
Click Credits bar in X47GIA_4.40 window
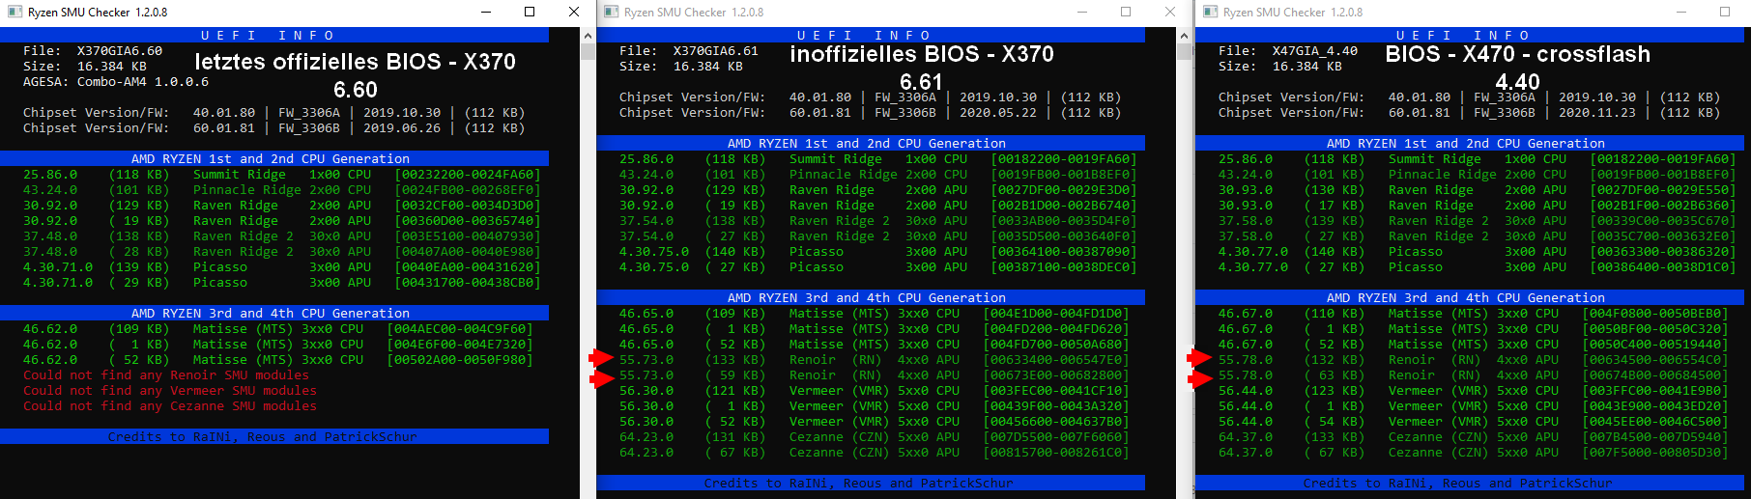tap(1470, 484)
